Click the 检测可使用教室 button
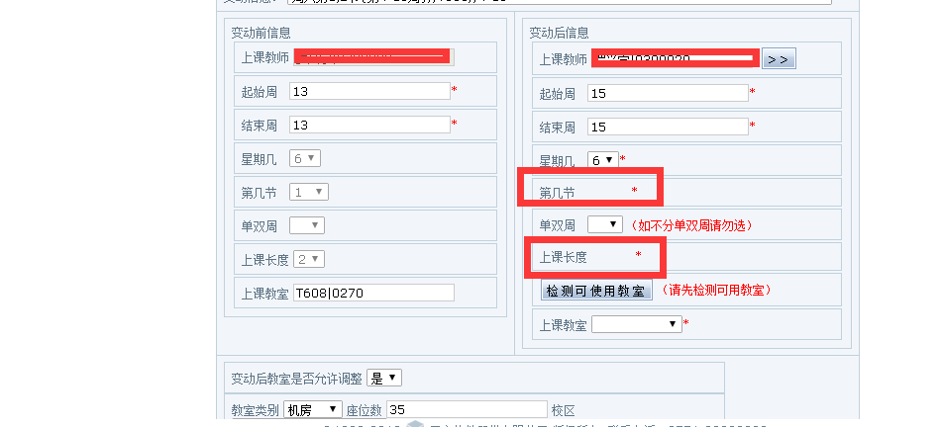Image resolution: width=941 pixels, height=427 pixels. pyautogui.click(x=596, y=291)
